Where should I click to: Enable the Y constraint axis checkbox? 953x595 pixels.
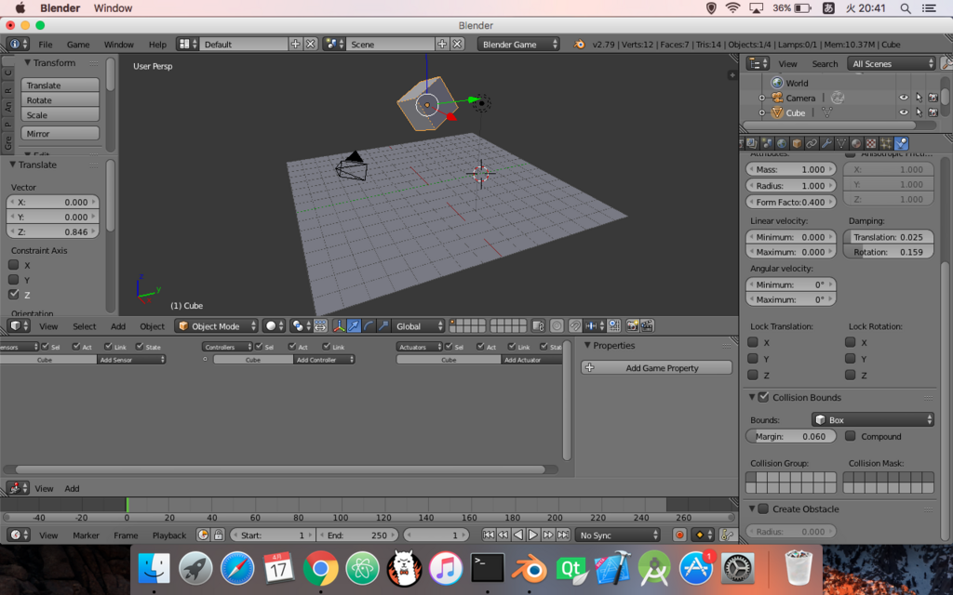[x=13, y=279]
